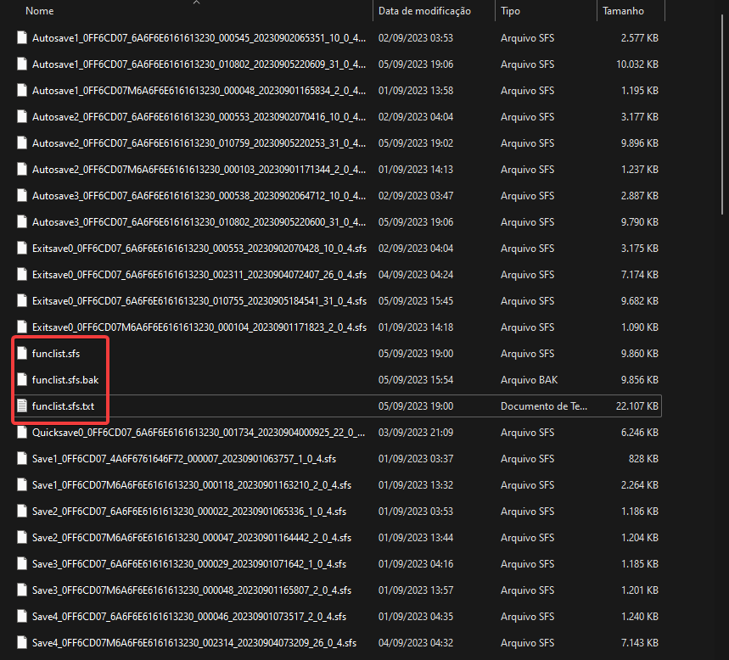Viewport: 729px width, 660px height.
Task: Click the Tamanho column header
Action: [x=623, y=11]
